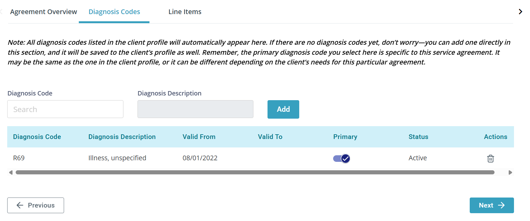Click the table's left scroll arrow
Viewport: 530px width, 221px height.
click(x=11, y=172)
